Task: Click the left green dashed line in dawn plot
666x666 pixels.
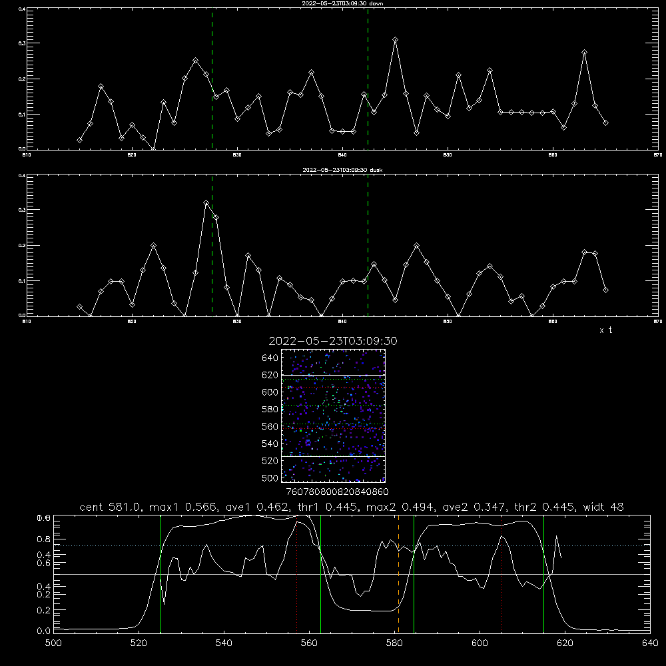Action: 212,79
